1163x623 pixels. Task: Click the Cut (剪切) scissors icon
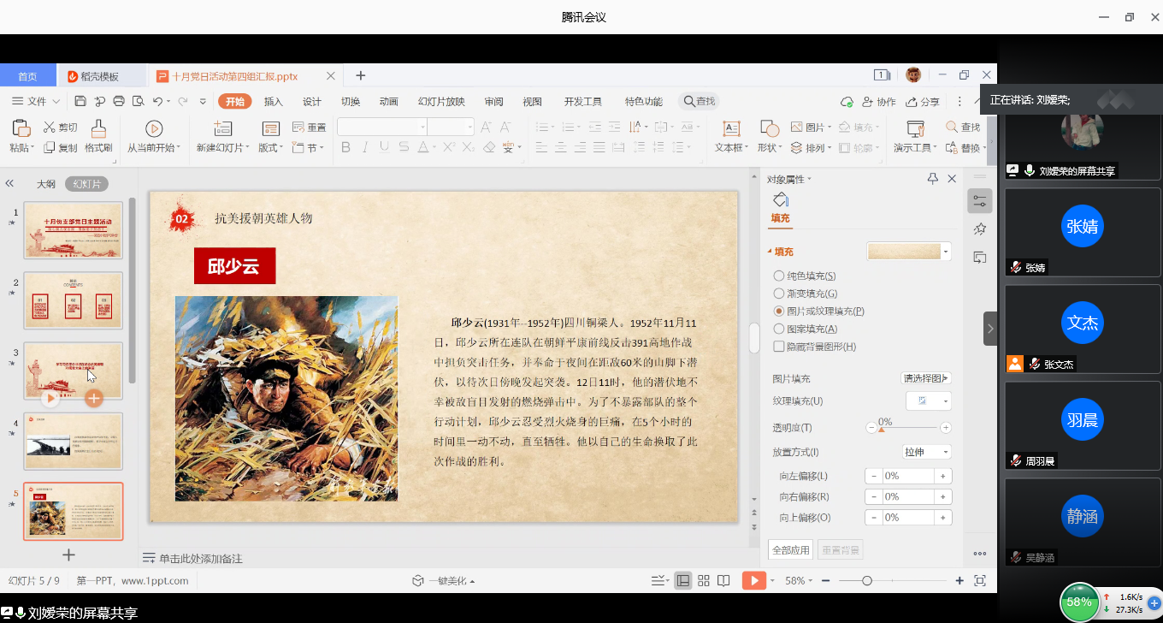click(x=49, y=128)
